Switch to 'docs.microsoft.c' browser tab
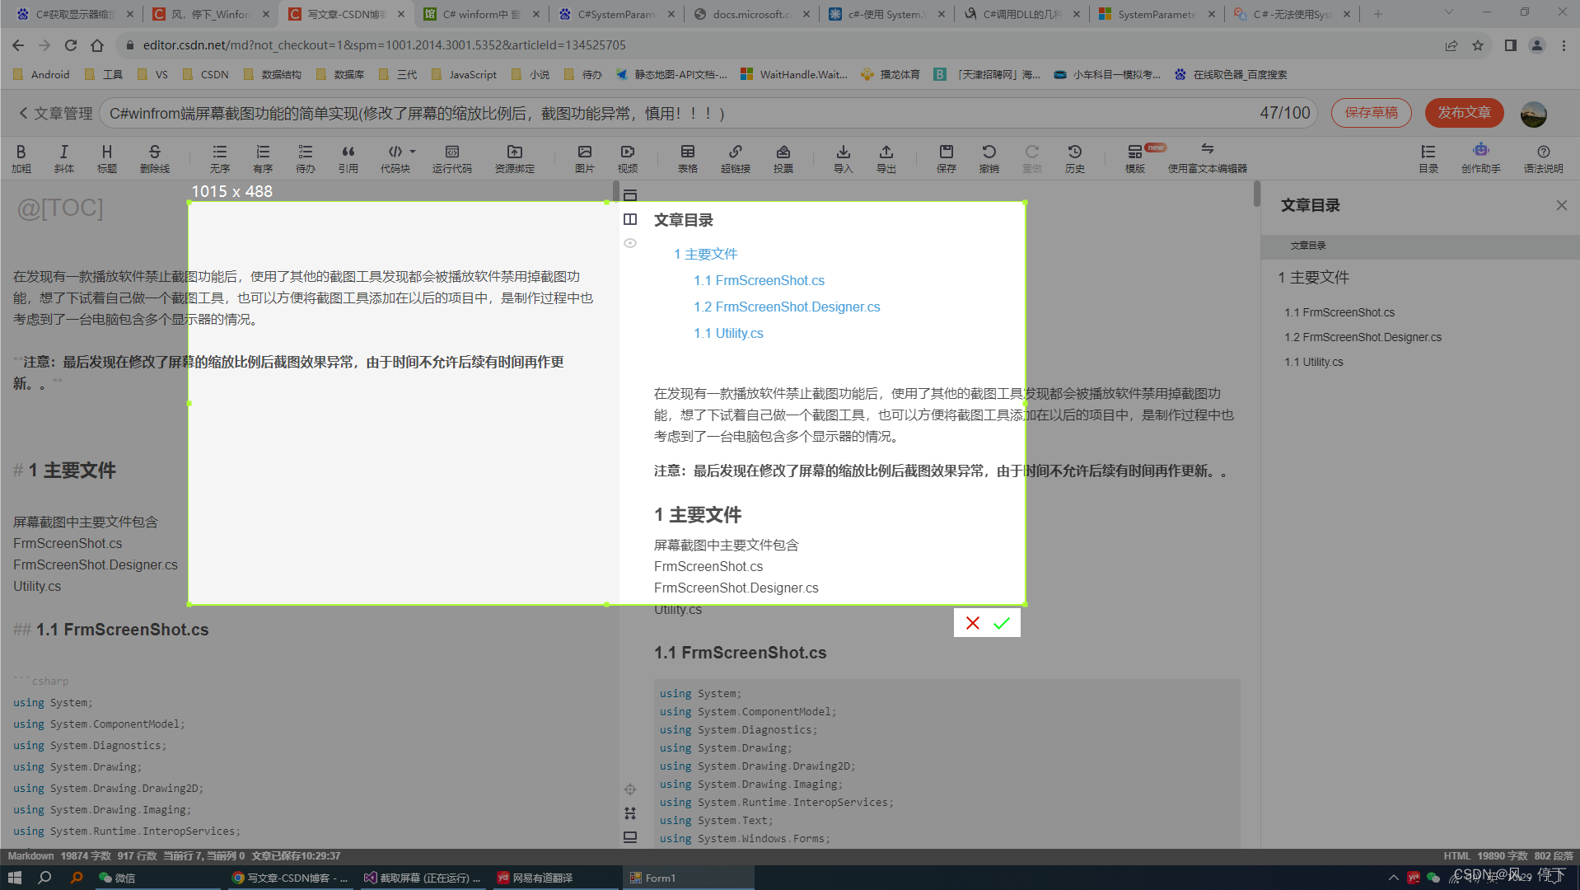Viewport: 1580px width, 890px height. tap(752, 14)
